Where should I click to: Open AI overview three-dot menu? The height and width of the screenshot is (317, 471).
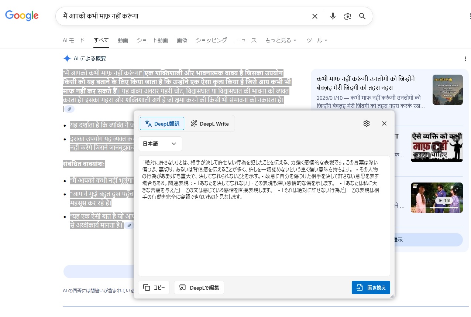click(x=465, y=59)
